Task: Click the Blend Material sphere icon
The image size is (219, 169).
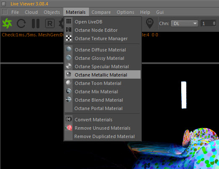Action: tap(68, 100)
